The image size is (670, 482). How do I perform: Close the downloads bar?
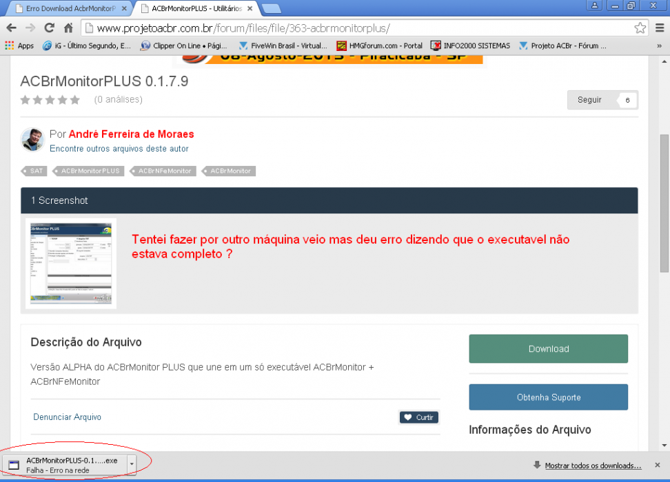tap(658, 465)
